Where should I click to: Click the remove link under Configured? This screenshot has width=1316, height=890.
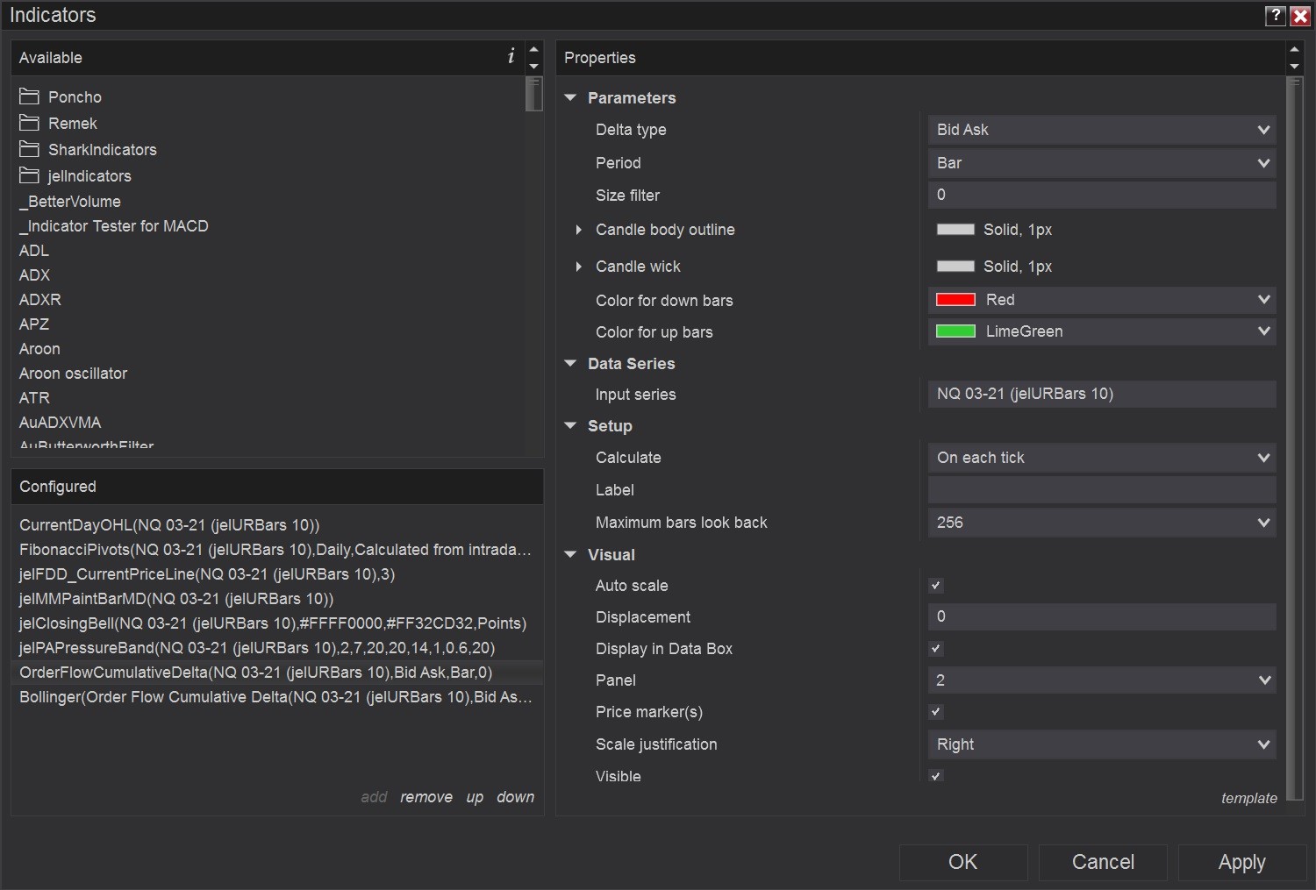pos(426,797)
